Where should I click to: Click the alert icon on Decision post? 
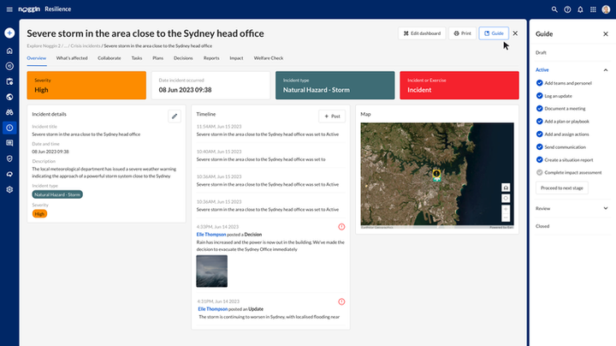coord(341,227)
